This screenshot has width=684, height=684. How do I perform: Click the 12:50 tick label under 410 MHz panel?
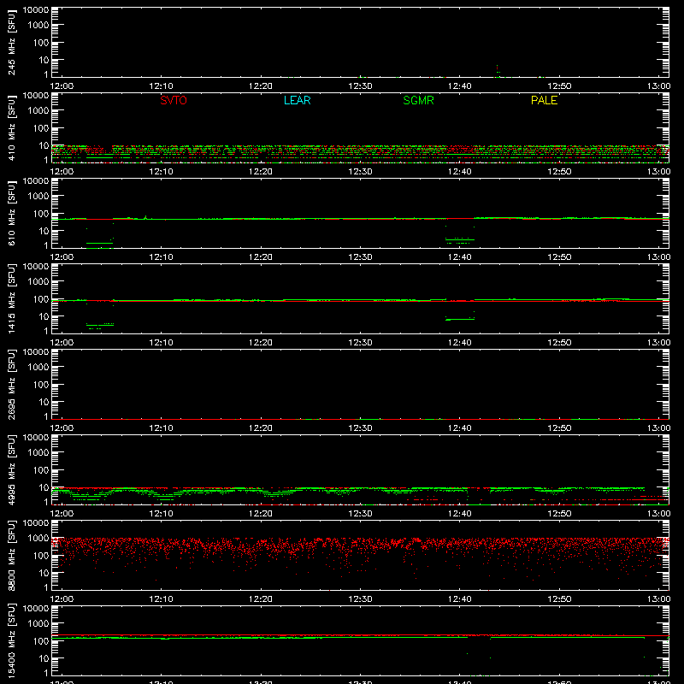point(559,172)
